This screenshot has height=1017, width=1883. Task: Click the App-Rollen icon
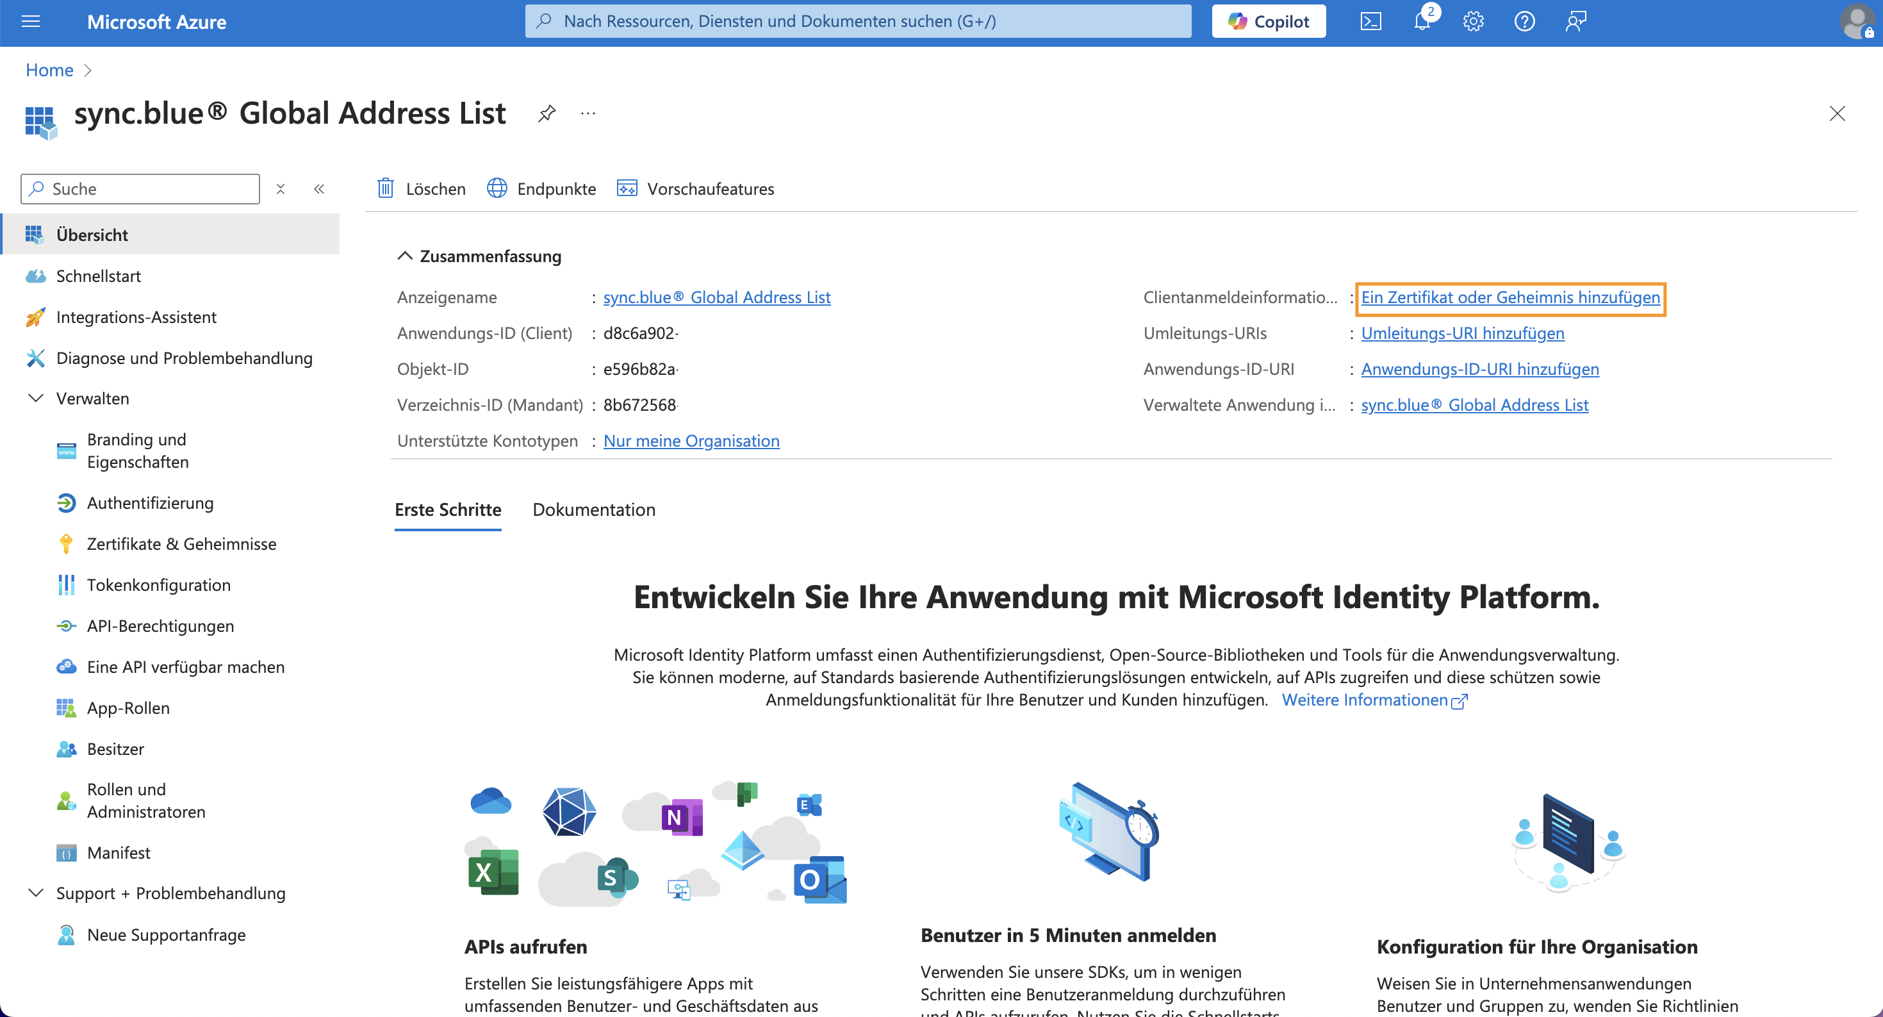click(x=66, y=707)
